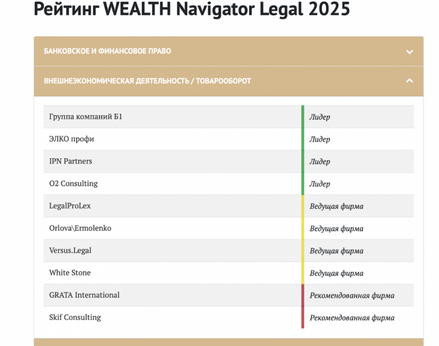Select LegalProLex firm row
Image resolution: width=439 pixels, height=346 pixels.
tap(70, 206)
